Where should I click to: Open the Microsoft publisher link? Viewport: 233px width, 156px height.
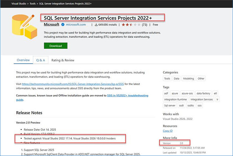52,25
